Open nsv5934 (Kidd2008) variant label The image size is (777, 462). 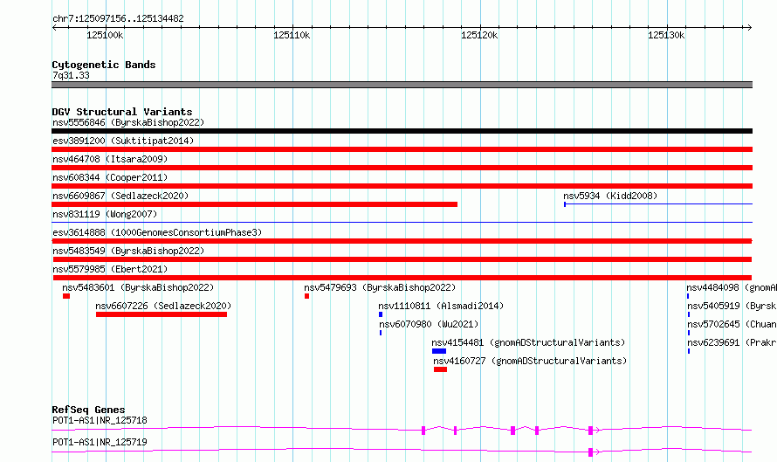[610, 196]
